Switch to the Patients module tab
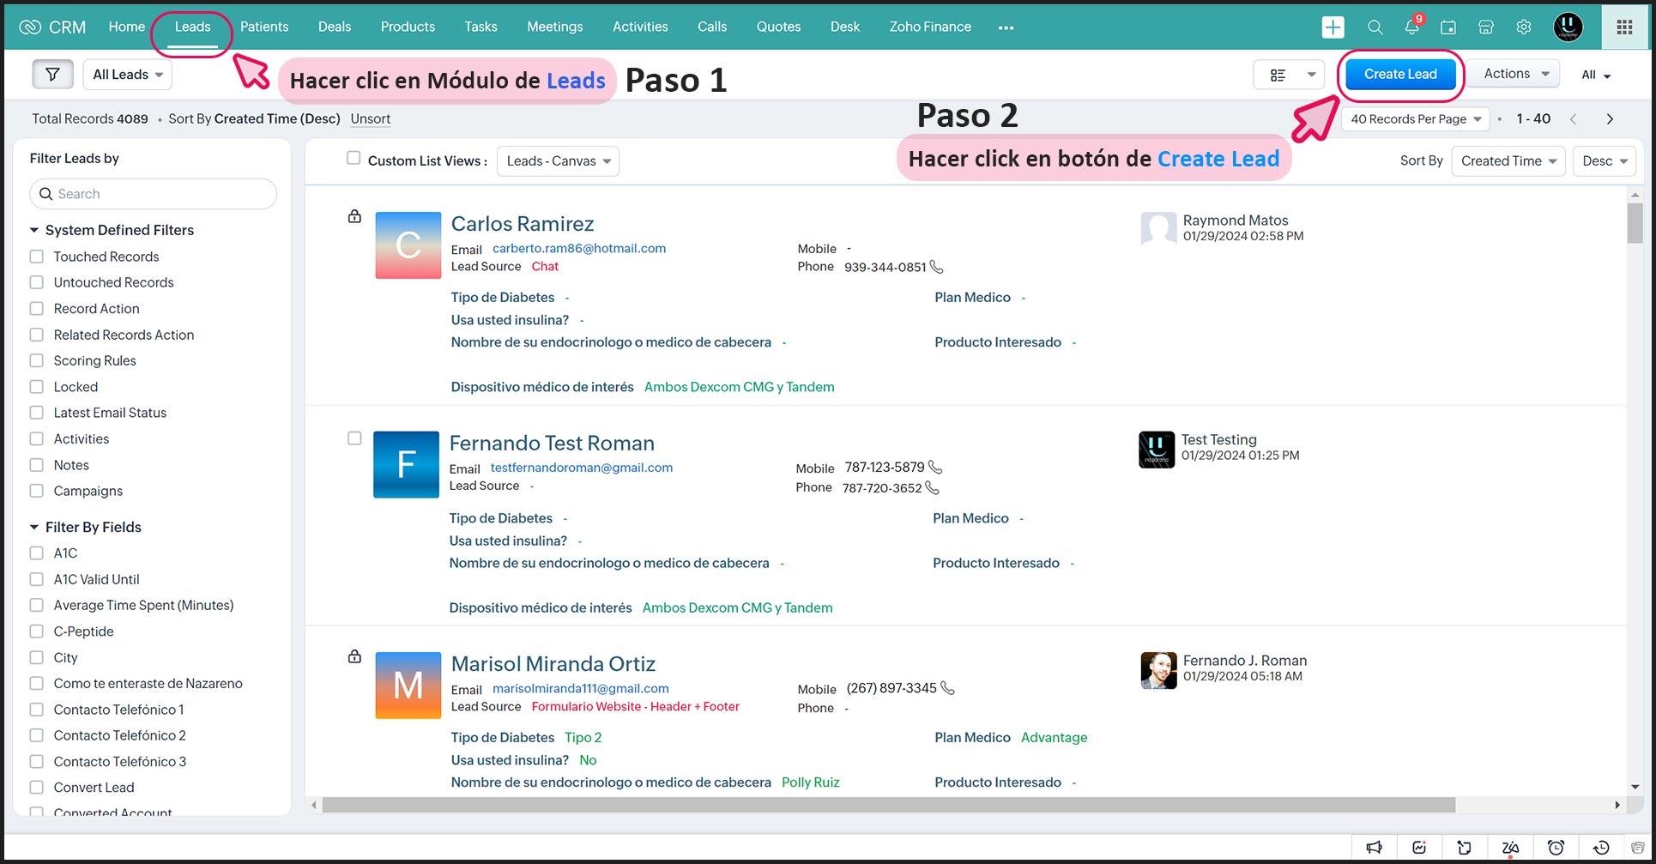Viewport: 1656px width, 864px height. (264, 27)
